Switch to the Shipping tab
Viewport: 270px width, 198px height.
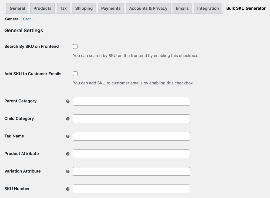[x=84, y=8]
